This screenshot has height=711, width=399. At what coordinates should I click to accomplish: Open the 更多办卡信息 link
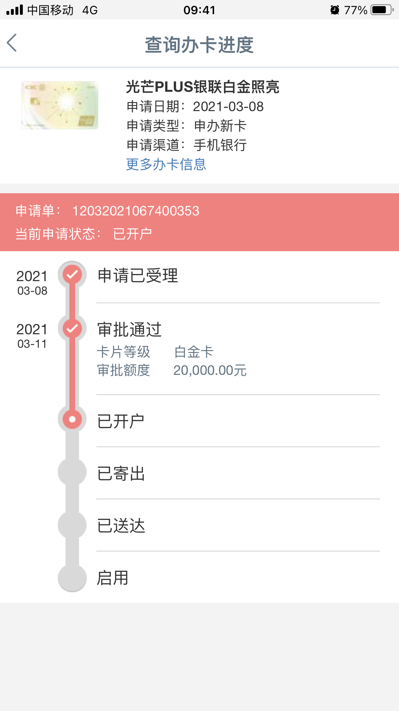166,164
